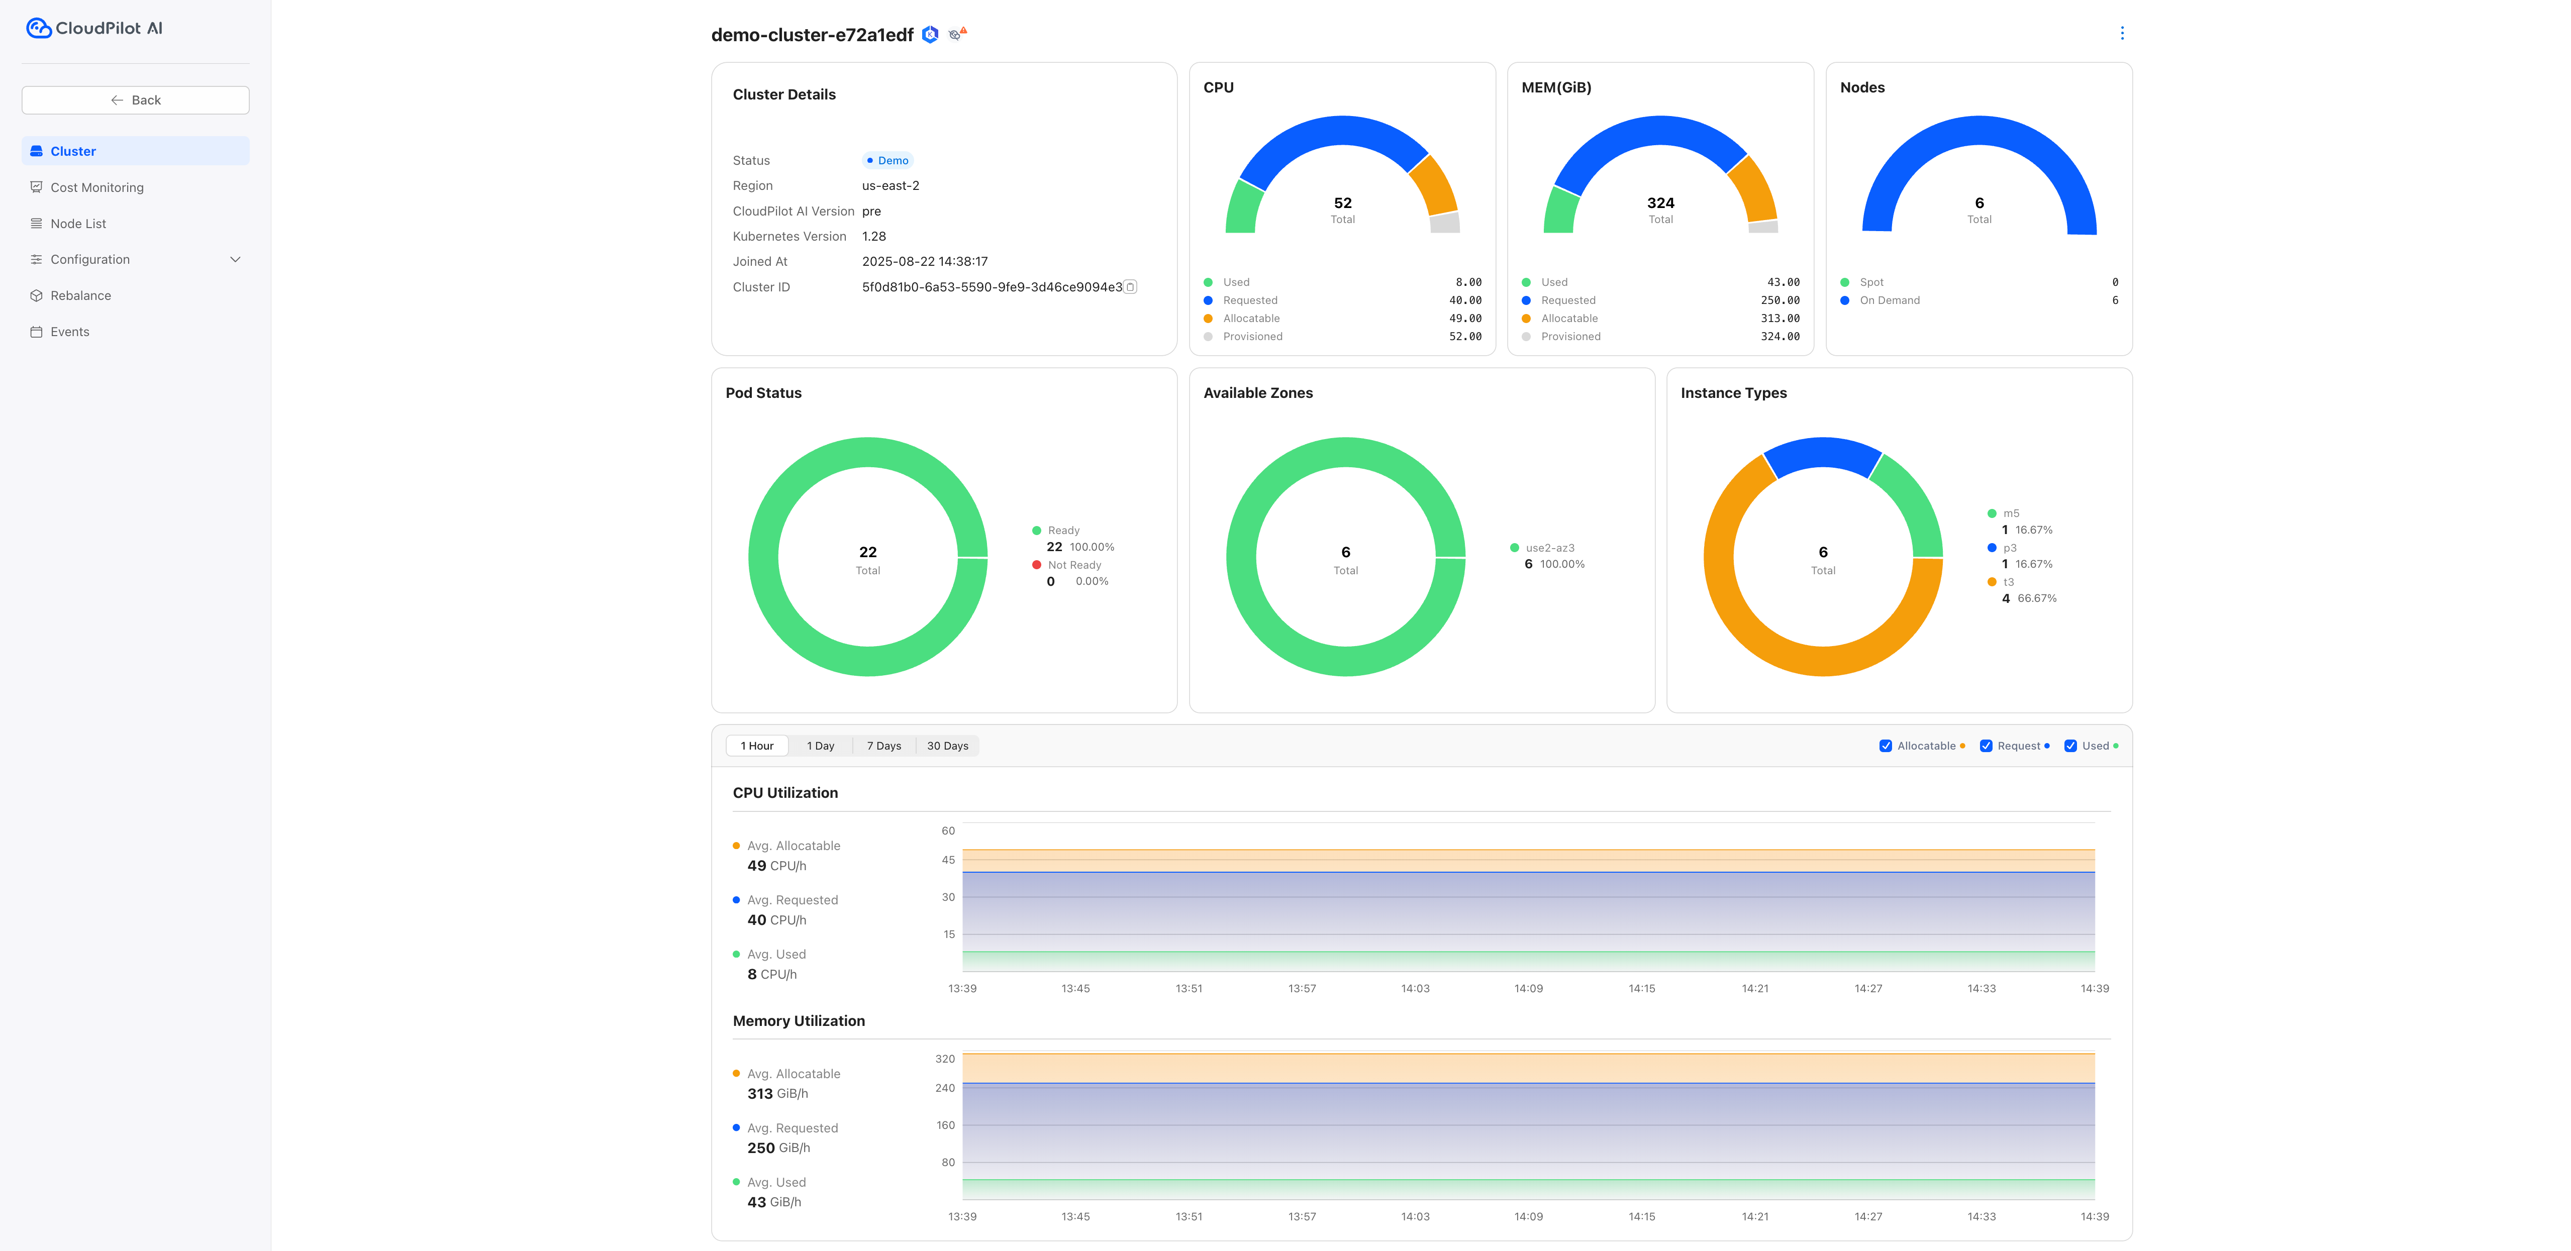Click the Cost Monitoring sidebar icon

[x=37, y=187]
